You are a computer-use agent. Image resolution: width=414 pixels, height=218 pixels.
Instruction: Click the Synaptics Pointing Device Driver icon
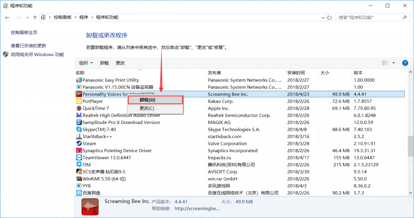click(79, 151)
